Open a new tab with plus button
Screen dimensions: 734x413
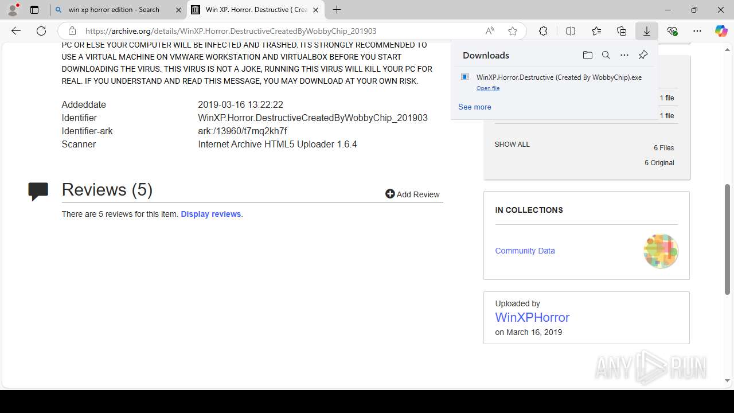coord(337,10)
